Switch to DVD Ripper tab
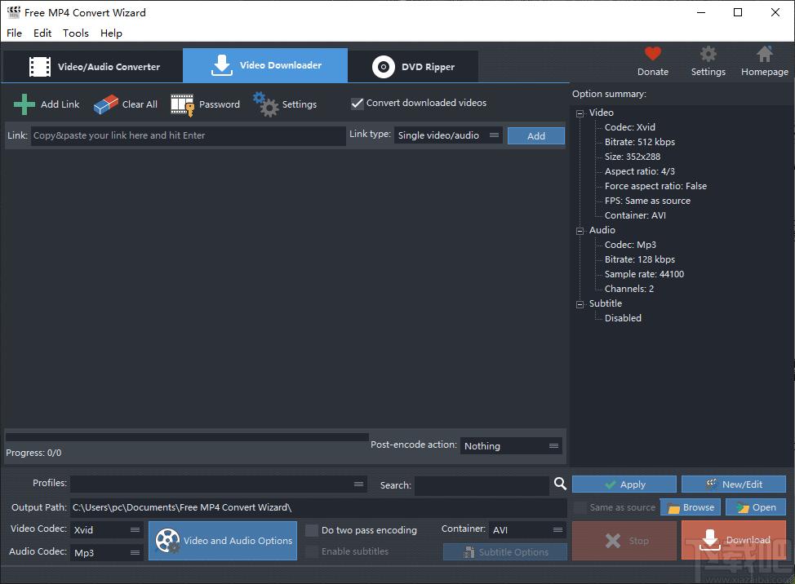 (x=414, y=66)
